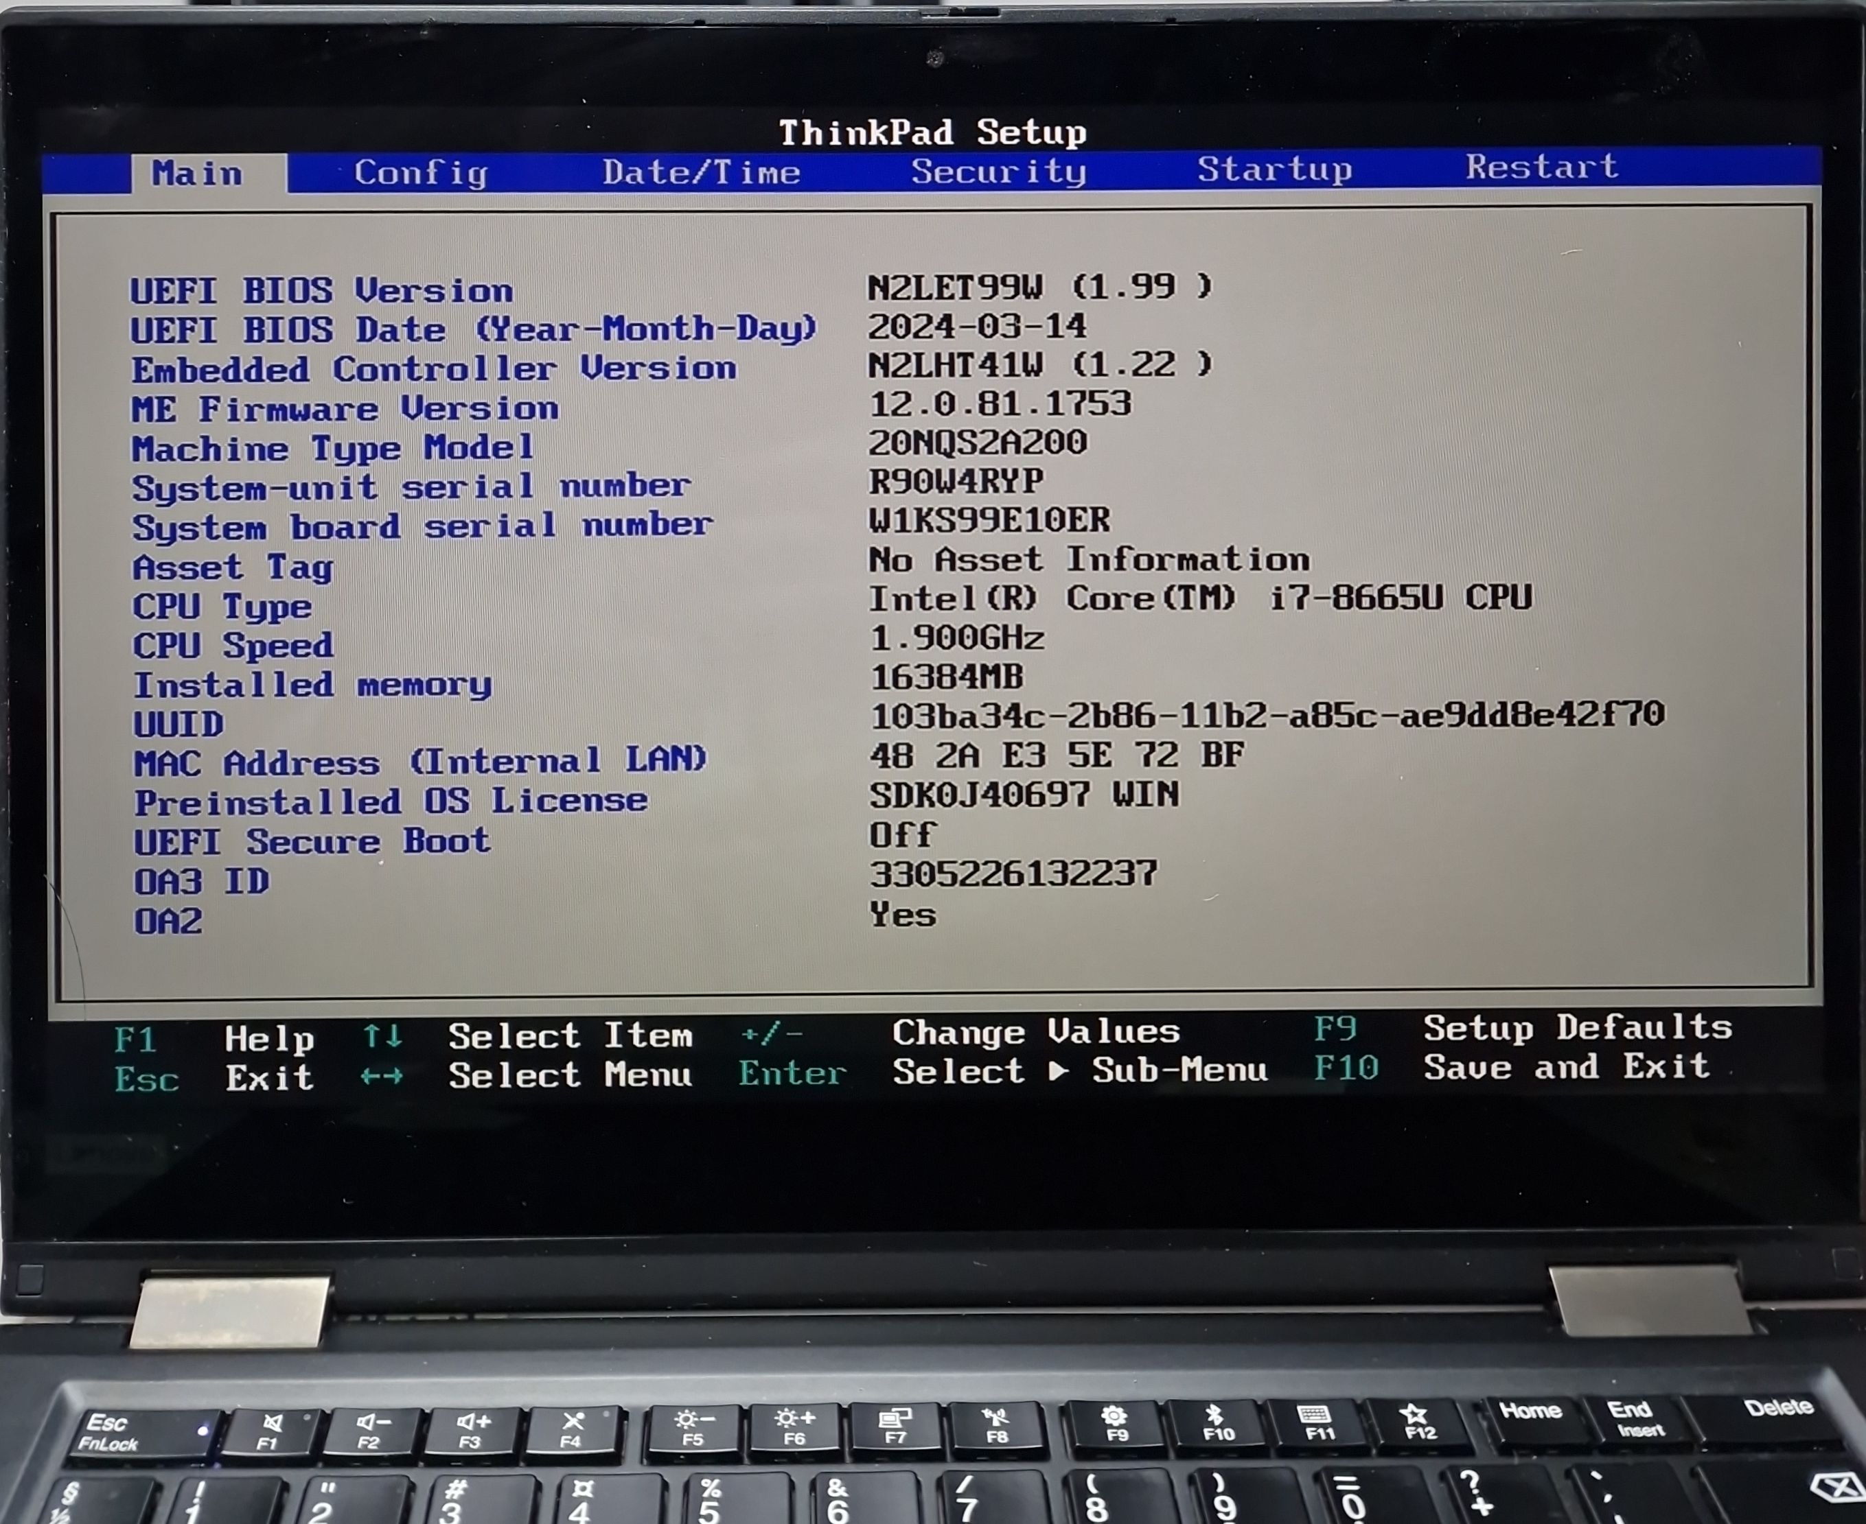
Task: Select the OA3 ID label
Action: click(x=201, y=881)
